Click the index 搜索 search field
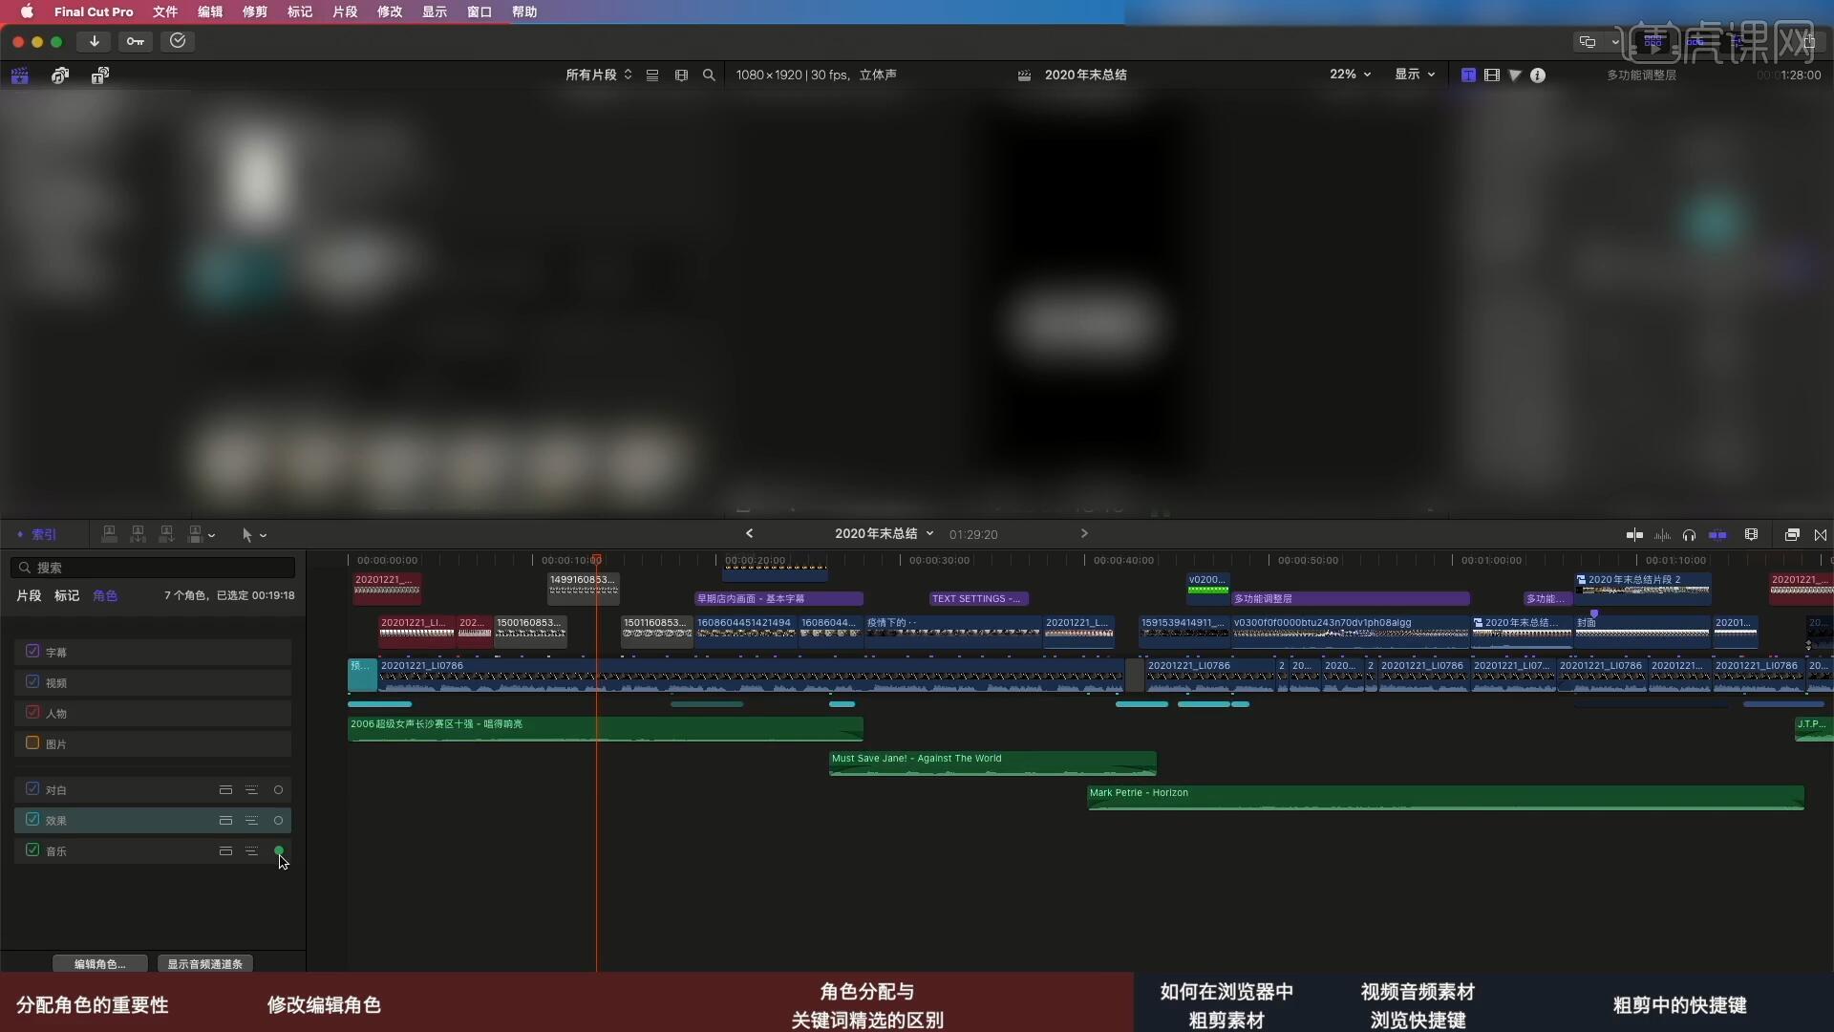 coord(153,568)
